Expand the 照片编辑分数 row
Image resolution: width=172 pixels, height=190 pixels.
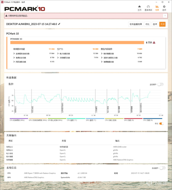(x=102, y=54)
